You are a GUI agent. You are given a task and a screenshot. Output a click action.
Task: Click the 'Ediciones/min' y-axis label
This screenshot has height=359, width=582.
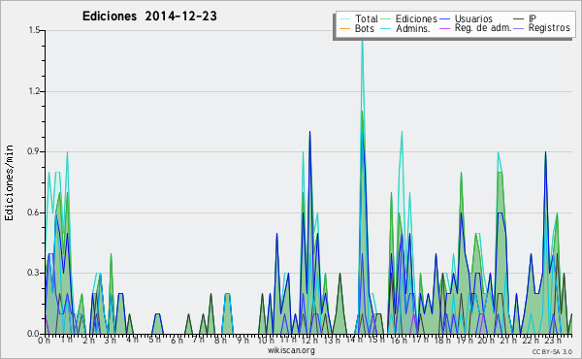9,182
